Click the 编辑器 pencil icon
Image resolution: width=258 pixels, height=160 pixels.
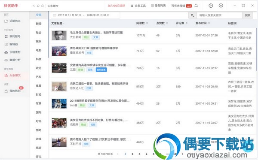6,44
